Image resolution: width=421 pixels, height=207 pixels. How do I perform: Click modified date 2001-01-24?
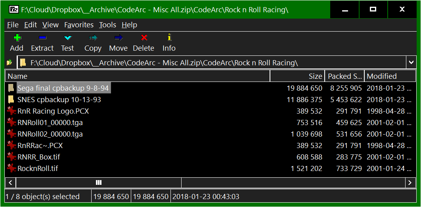click(x=389, y=169)
